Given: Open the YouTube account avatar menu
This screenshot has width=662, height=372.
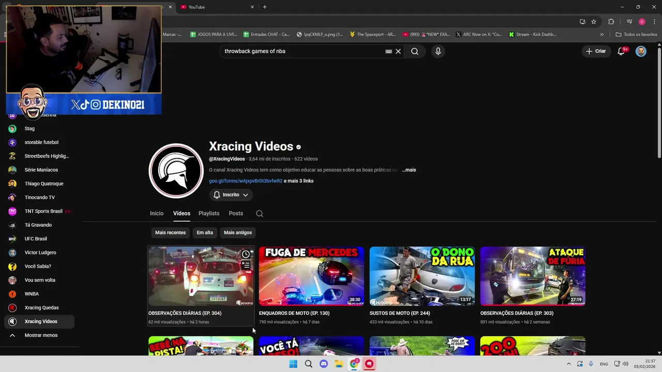Looking at the screenshot, I should click(x=641, y=51).
